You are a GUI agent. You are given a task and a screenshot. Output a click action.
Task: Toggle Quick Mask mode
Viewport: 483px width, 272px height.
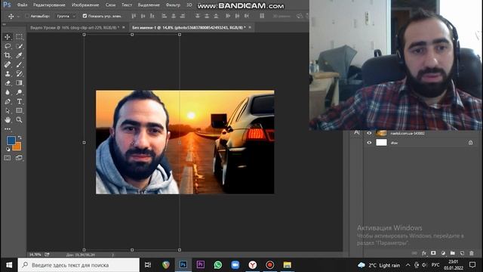coord(8,158)
